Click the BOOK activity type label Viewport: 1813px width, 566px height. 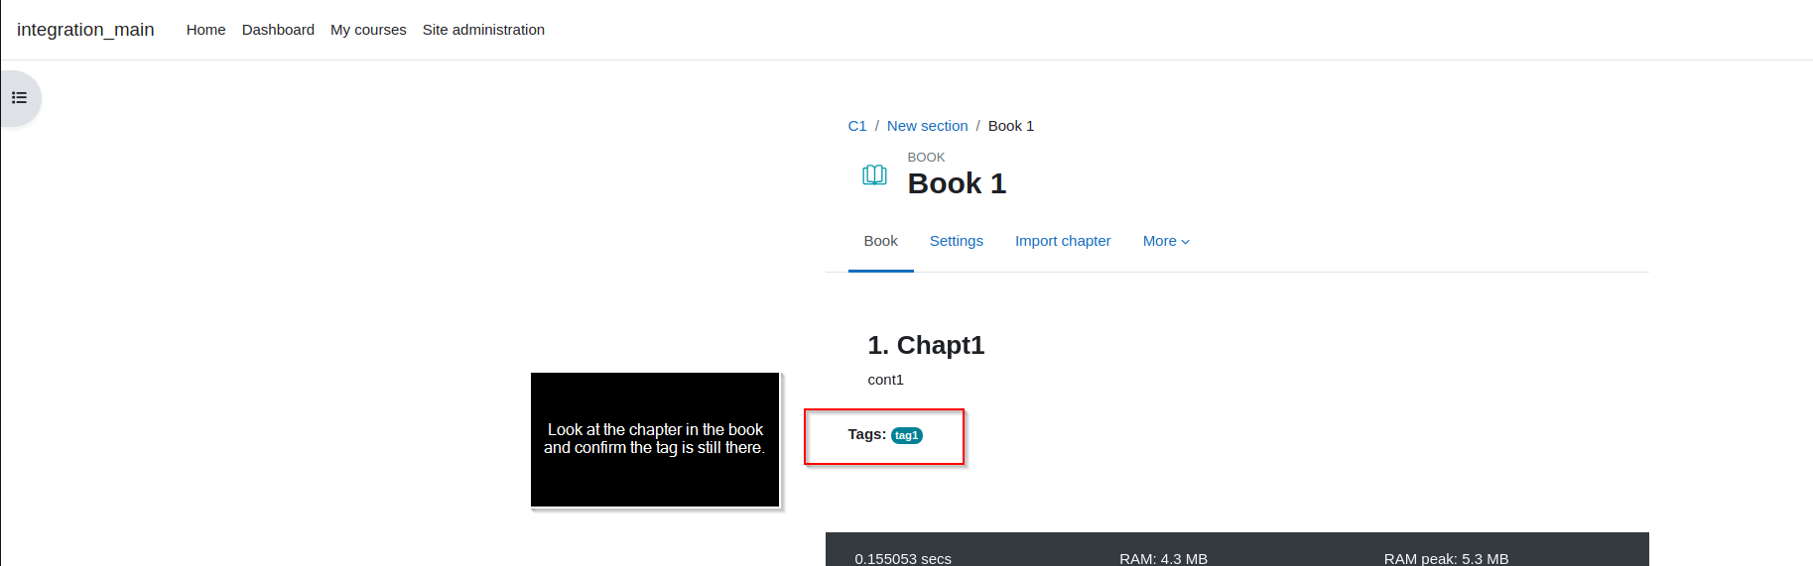click(926, 158)
